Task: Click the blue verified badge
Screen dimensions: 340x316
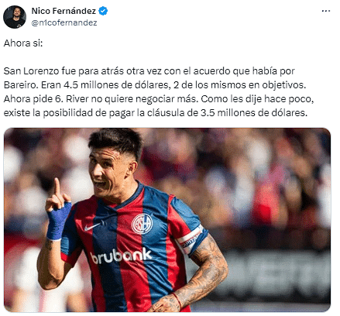Action: tap(103, 11)
